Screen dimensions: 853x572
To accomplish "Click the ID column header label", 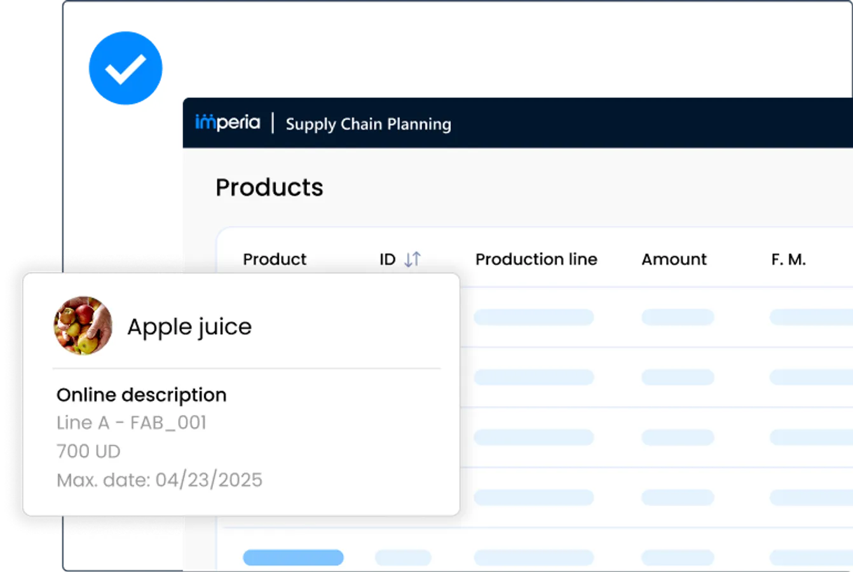I will (387, 259).
